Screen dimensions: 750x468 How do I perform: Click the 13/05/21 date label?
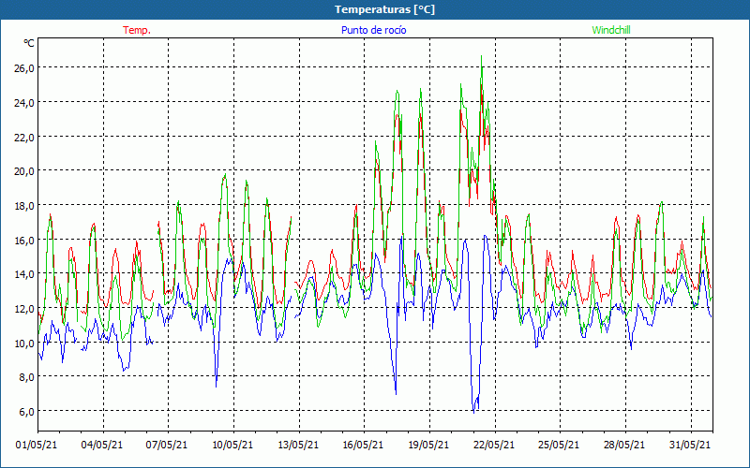click(x=298, y=445)
